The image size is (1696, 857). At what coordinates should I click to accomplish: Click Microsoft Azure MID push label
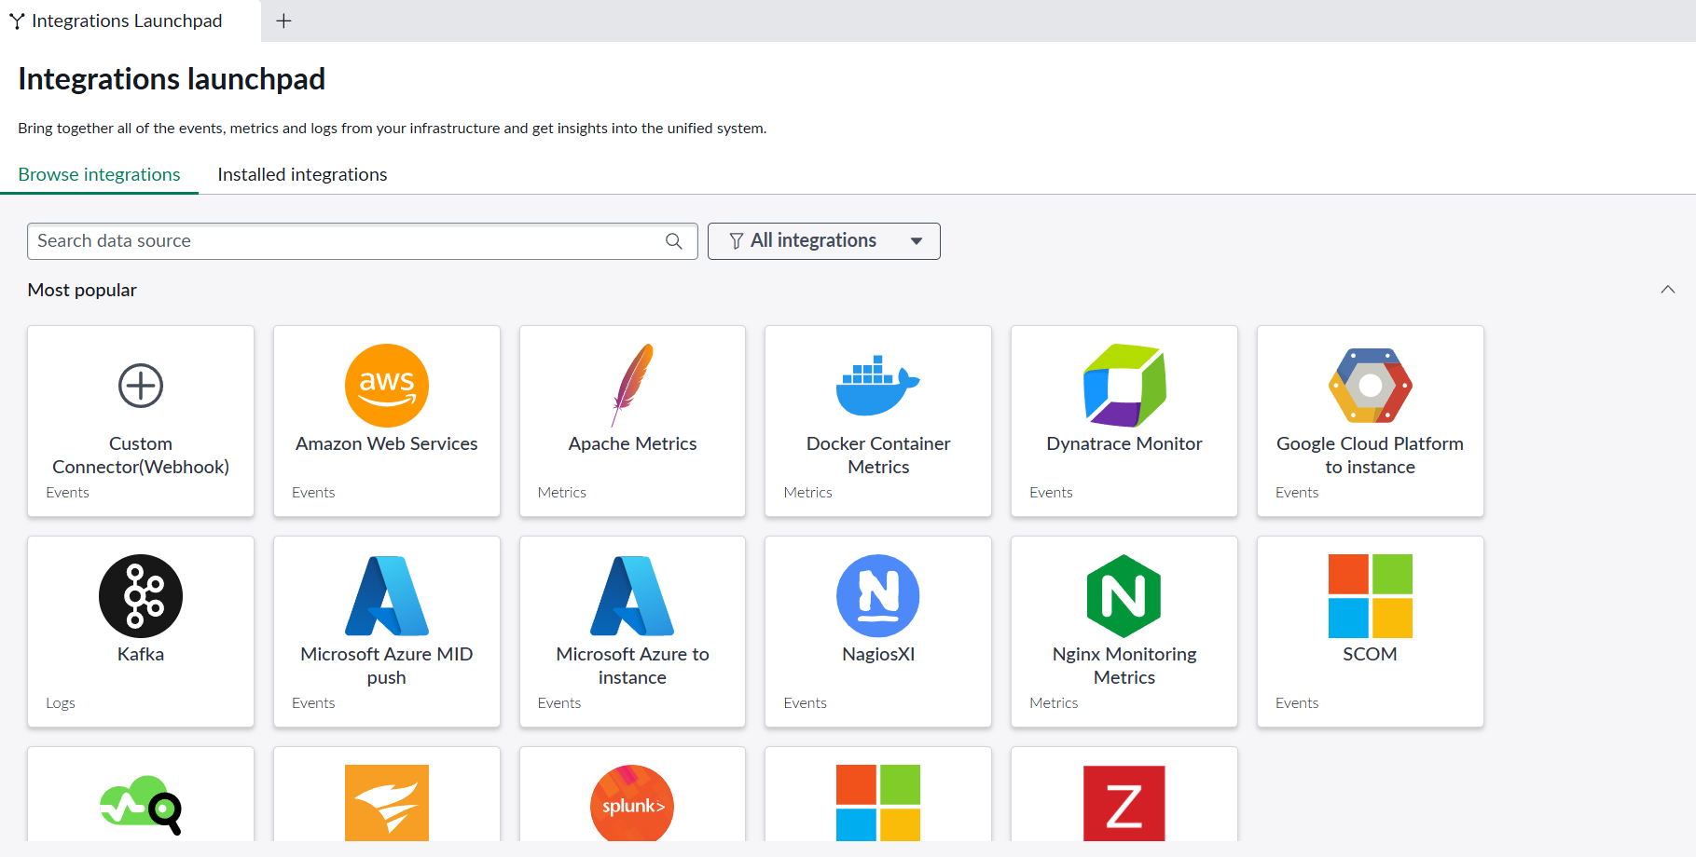[387, 666]
